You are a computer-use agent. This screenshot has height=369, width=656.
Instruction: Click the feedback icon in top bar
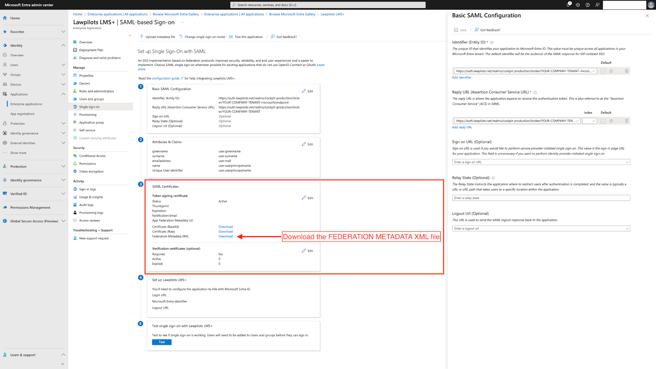597,5
